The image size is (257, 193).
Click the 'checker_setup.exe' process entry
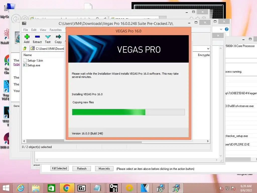click(x=236, y=136)
